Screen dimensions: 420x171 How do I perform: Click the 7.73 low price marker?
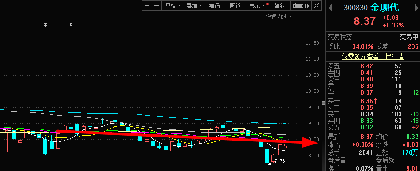click(280, 161)
